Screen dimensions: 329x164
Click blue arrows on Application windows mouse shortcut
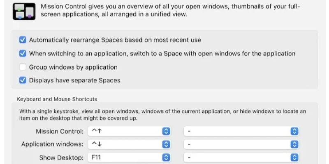pyautogui.click(x=294, y=144)
